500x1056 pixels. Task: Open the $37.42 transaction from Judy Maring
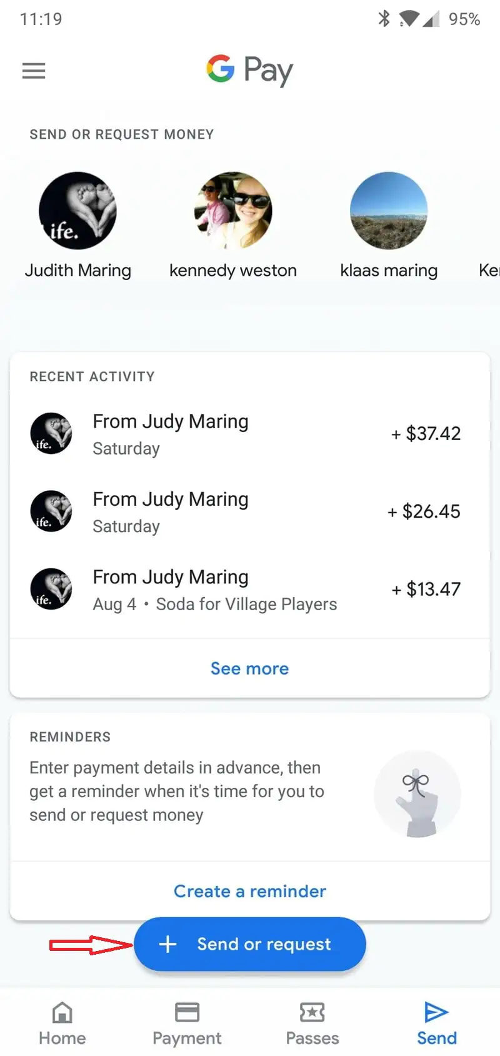click(249, 434)
